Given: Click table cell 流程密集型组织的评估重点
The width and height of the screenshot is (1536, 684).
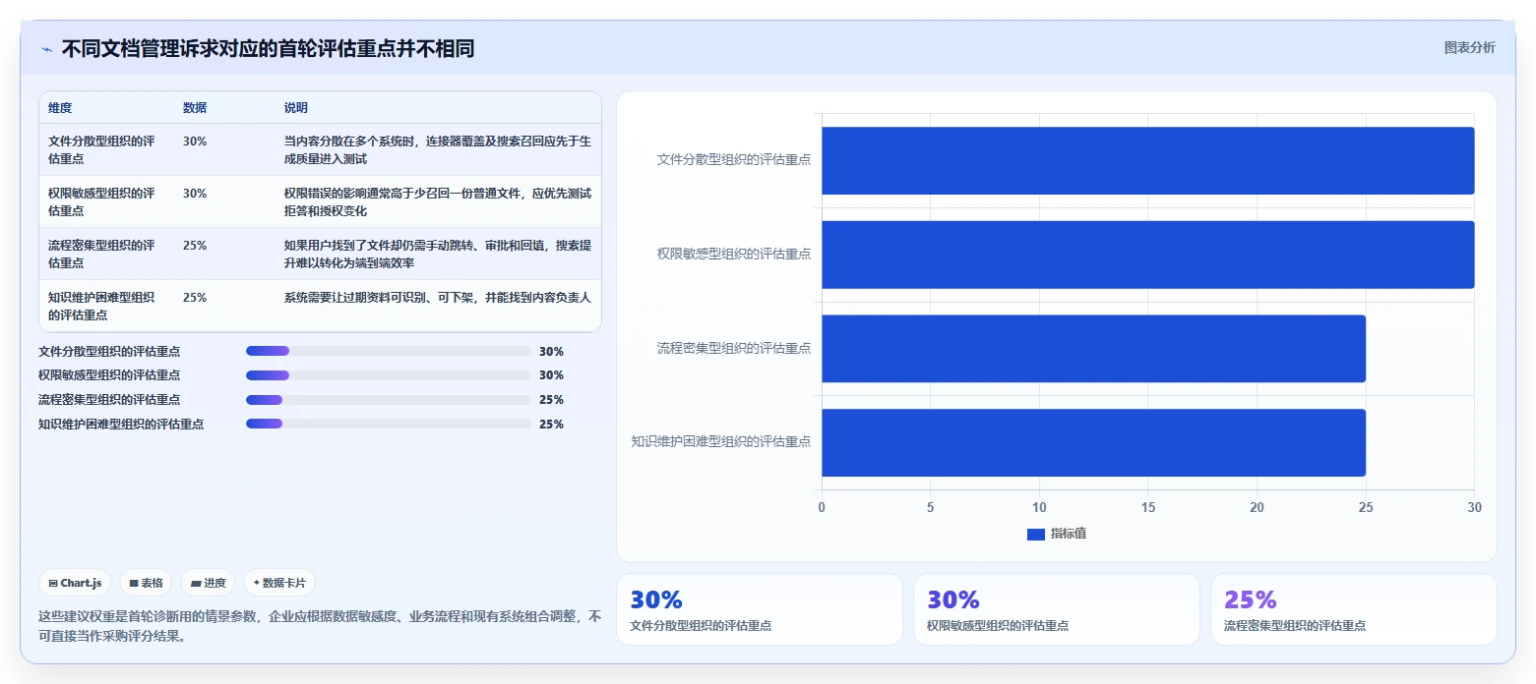Looking at the screenshot, I should 101,254.
